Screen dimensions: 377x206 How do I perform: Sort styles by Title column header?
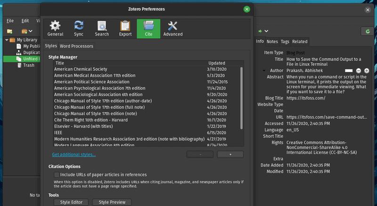pos(130,63)
